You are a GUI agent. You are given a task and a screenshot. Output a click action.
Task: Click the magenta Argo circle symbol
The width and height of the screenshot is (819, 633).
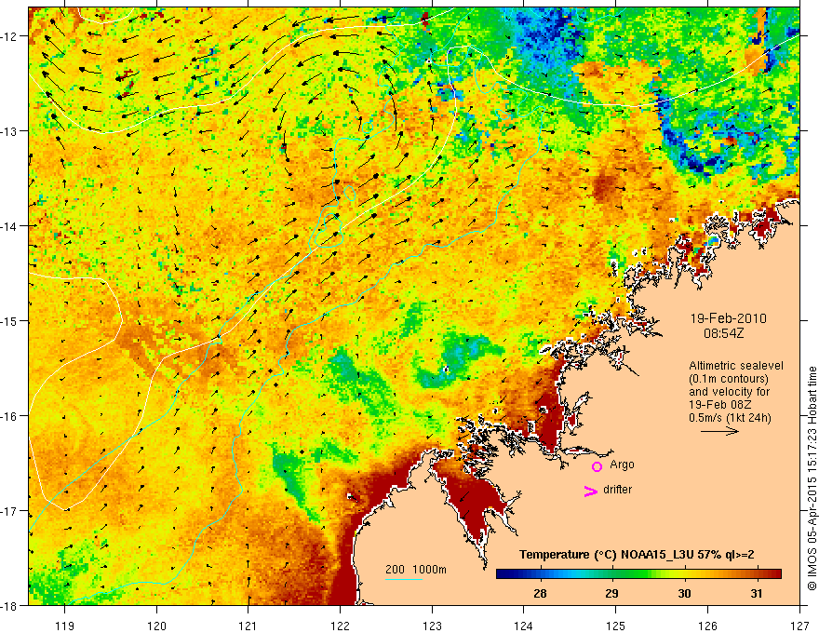point(597,466)
